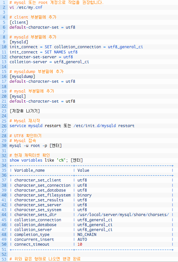Click the 'mysql -u root -p' command
This screenshot has height=262, width=178.
(x=28, y=146)
